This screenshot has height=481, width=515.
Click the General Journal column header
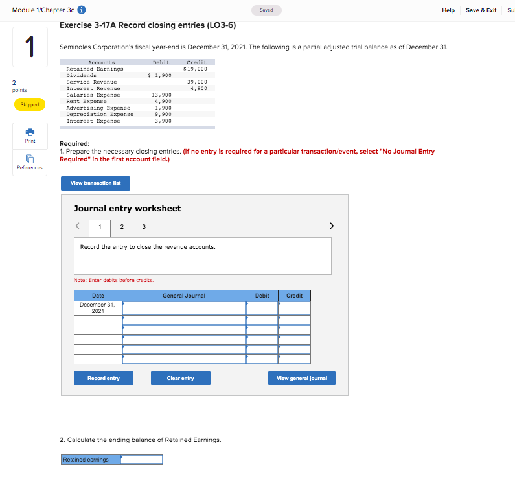184,296
